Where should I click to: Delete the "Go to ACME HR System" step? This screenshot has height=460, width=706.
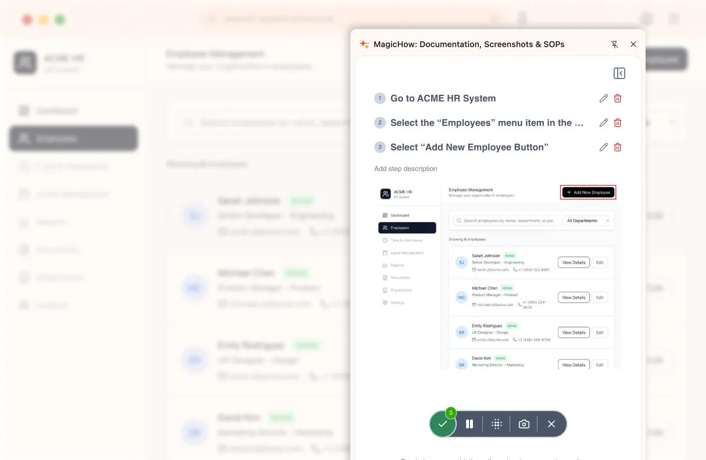coord(618,98)
